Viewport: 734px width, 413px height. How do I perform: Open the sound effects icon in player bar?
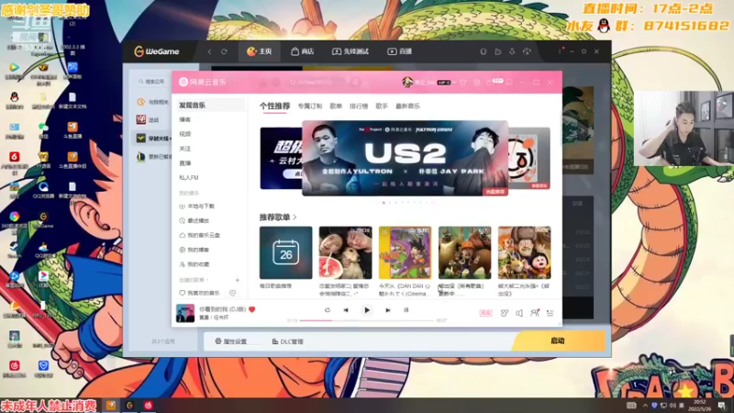(504, 313)
